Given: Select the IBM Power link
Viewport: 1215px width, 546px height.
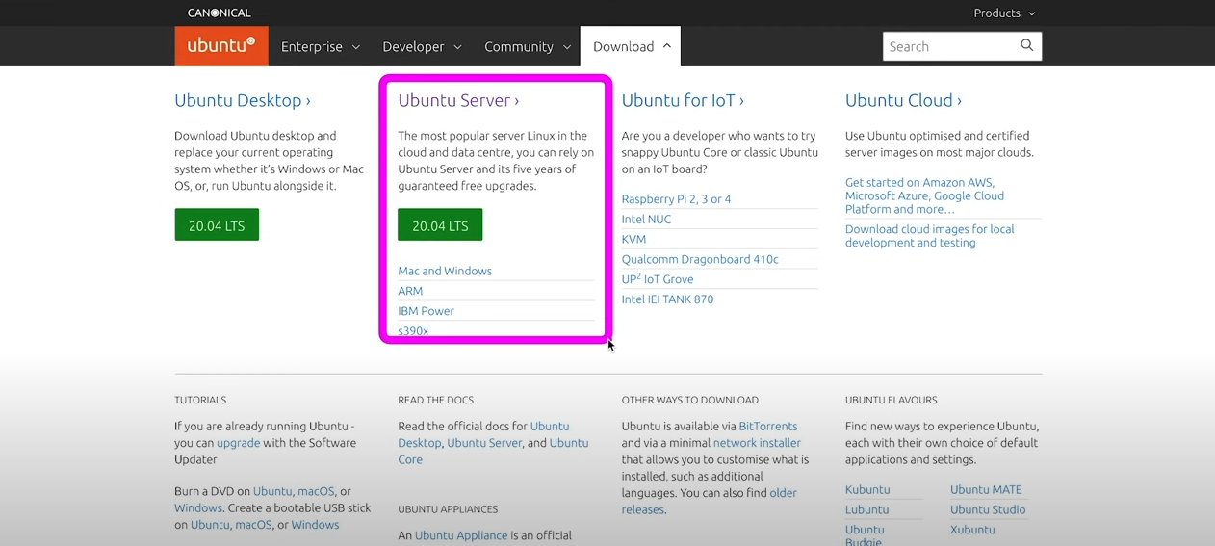Looking at the screenshot, I should (426, 311).
